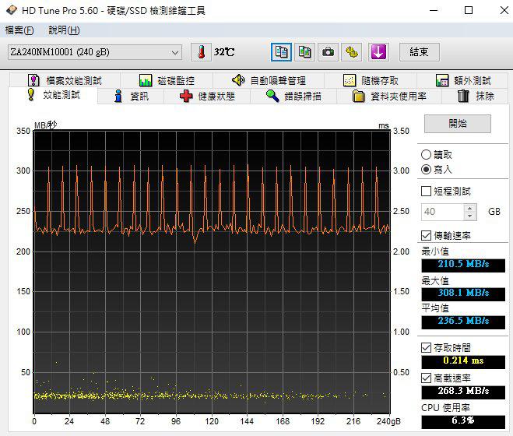
Task: Click the purple down-arrow icon
Action: [378, 52]
